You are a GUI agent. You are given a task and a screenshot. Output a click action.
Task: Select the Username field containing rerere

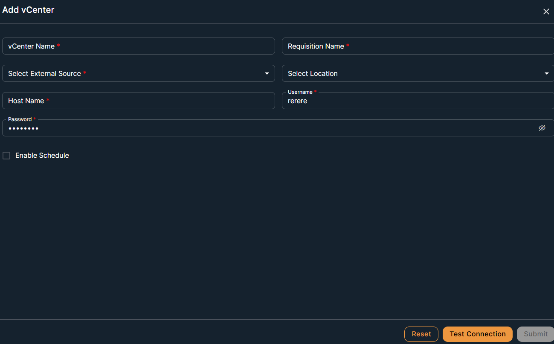pyautogui.click(x=418, y=101)
